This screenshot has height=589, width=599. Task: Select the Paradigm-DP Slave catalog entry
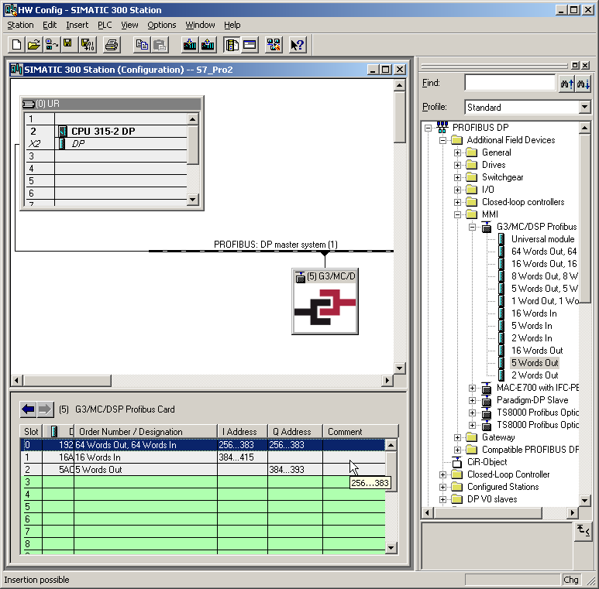click(x=532, y=400)
